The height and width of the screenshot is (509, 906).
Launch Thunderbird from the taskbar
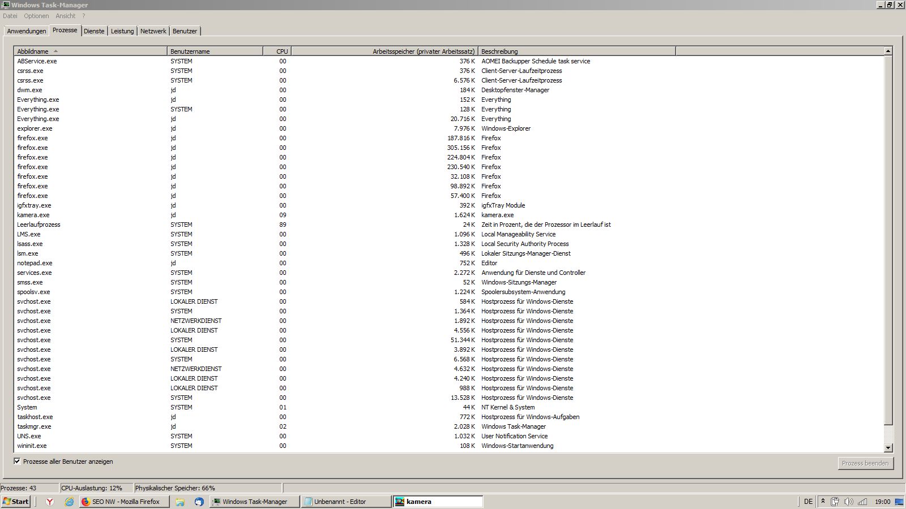point(199,502)
